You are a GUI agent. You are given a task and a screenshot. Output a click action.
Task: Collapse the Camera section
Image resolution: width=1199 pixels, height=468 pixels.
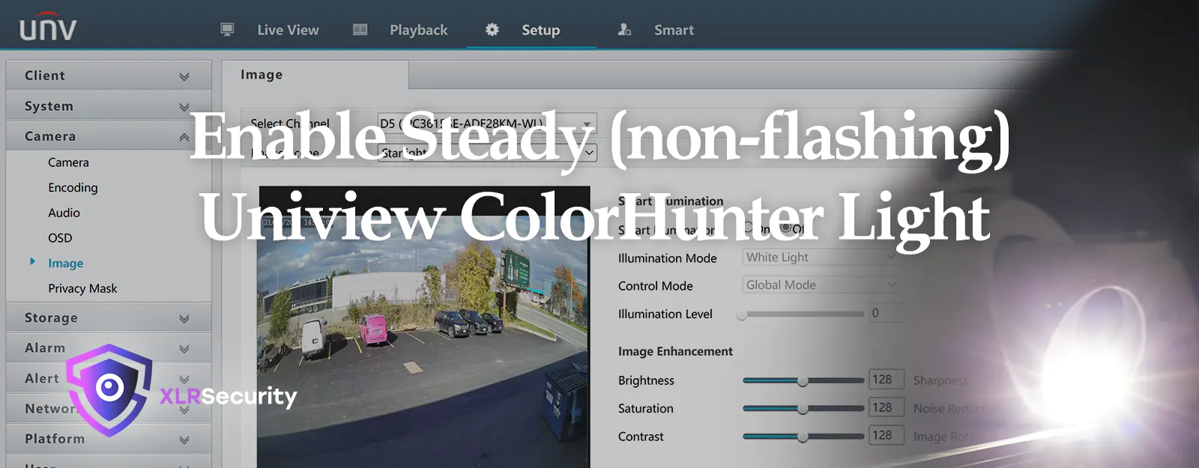109,136
